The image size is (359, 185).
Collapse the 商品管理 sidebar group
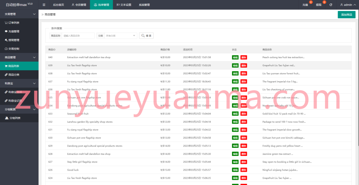click(x=19, y=57)
